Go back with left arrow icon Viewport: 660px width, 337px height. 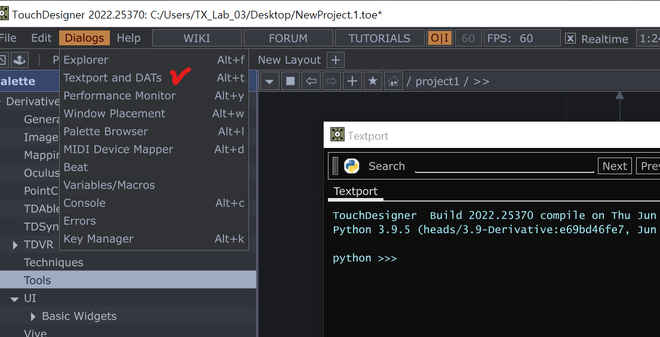[311, 81]
